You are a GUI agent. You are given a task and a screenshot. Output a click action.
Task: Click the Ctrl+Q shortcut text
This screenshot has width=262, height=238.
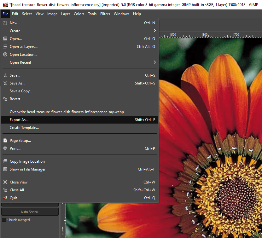point(149,198)
